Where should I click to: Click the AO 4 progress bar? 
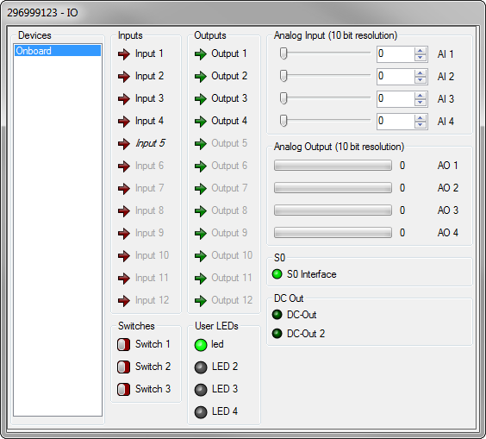pos(333,232)
